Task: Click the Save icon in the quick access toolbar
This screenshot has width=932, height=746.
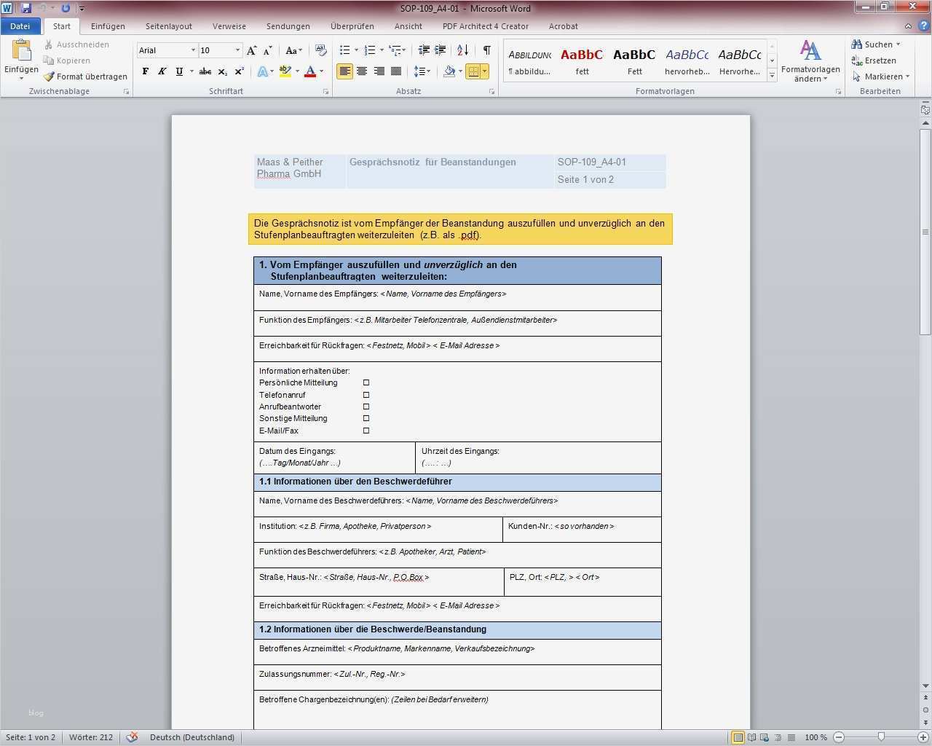Action: 26,8
